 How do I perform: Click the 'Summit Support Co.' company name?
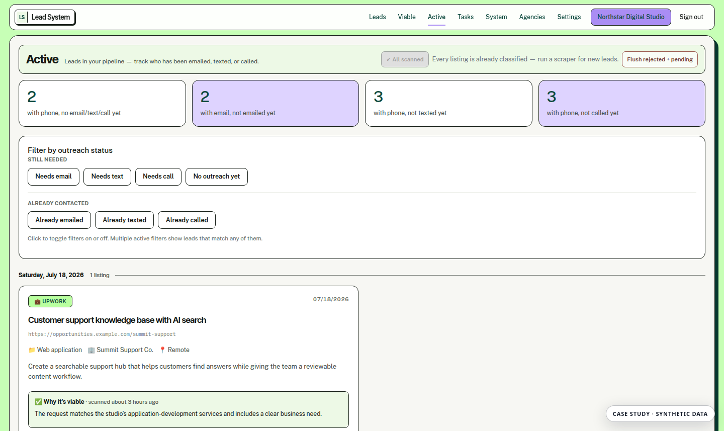click(125, 350)
